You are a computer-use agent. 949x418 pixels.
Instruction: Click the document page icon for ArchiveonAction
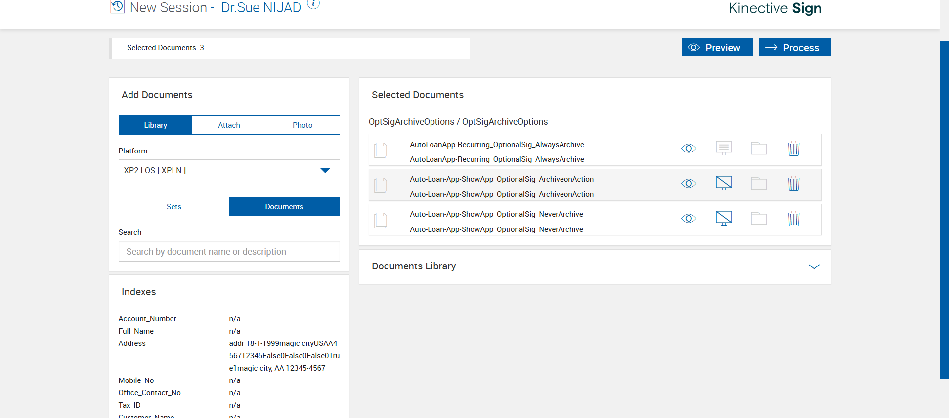coord(381,185)
